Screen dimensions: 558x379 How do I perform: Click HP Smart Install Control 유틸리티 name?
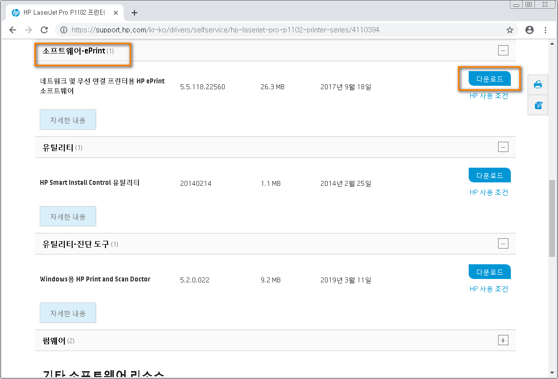click(90, 183)
